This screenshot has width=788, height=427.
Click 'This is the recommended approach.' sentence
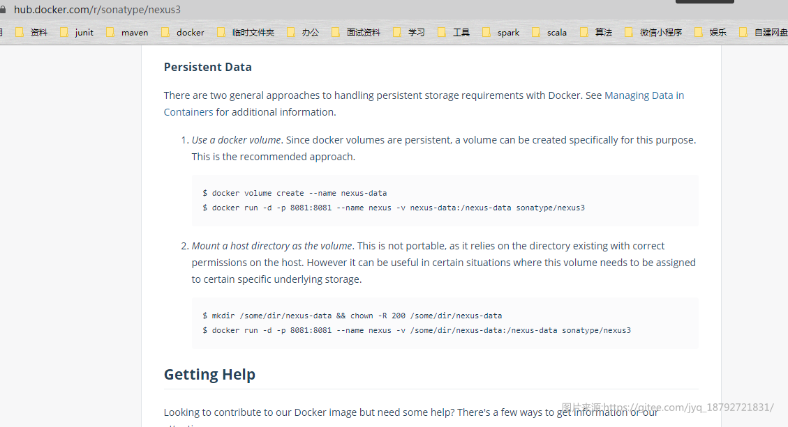(x=274, y=157)
